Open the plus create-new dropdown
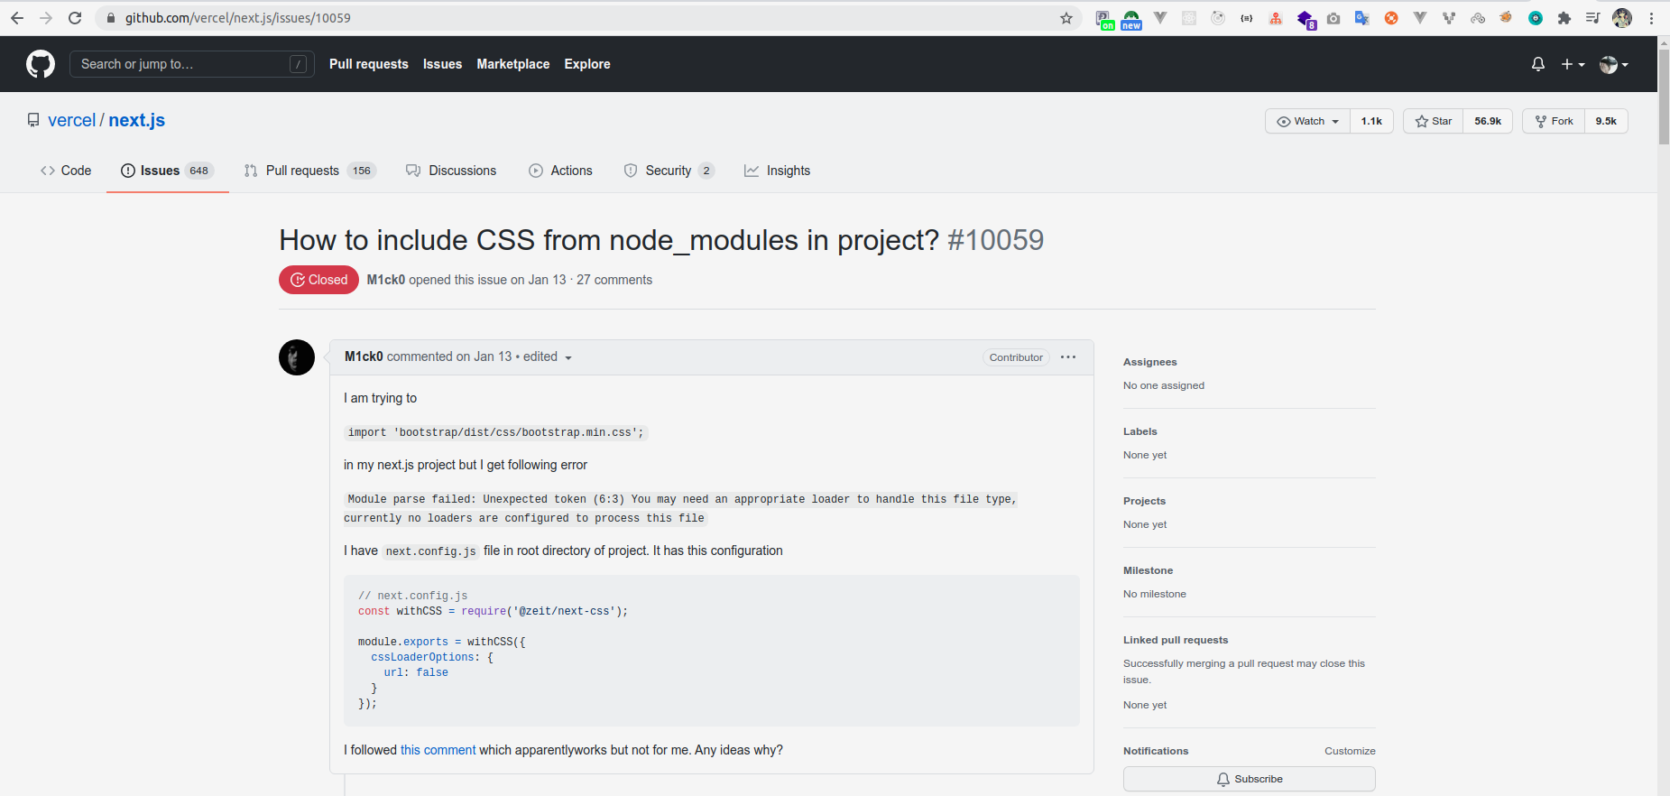This screenshot has height=796, width=1670. [x=1573, y=64]
